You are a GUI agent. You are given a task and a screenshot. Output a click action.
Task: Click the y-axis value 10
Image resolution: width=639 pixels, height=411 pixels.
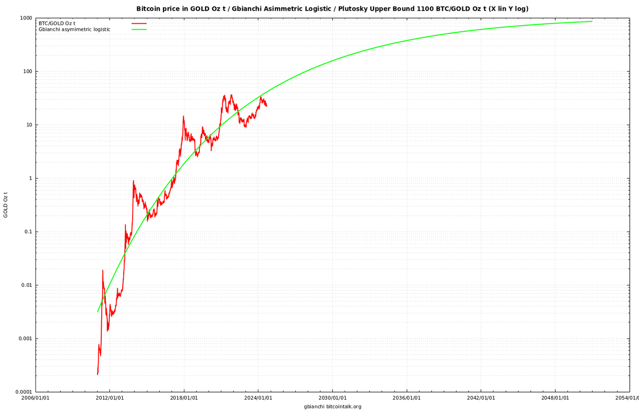(29, 125)
